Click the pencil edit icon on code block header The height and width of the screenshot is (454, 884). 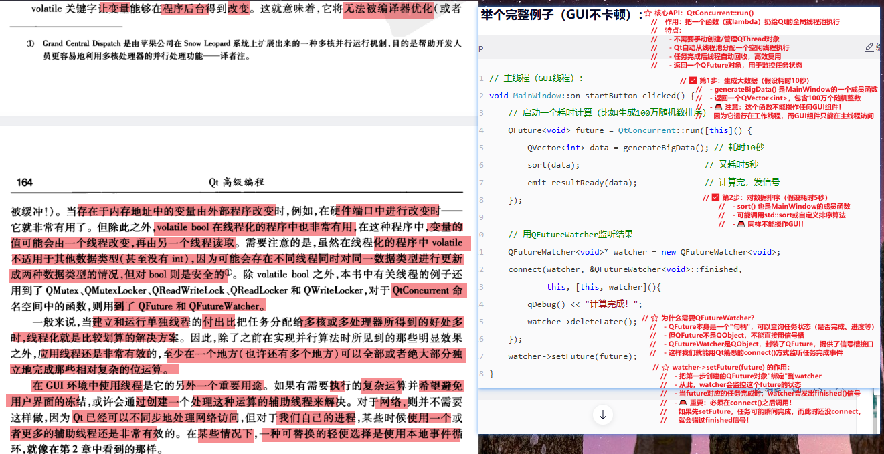pyautogui.click(x=869, y=47)
